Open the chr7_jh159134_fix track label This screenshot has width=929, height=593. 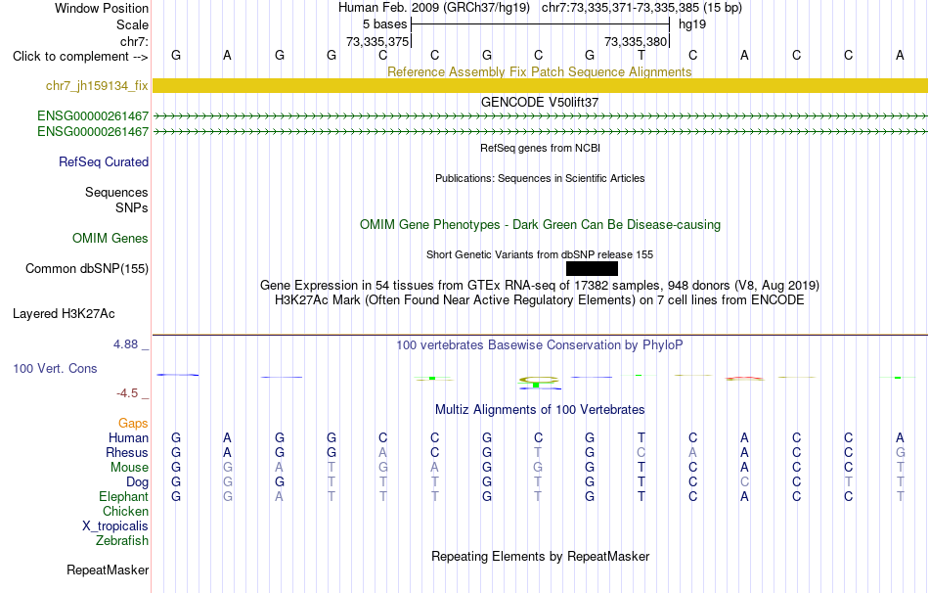97,85
